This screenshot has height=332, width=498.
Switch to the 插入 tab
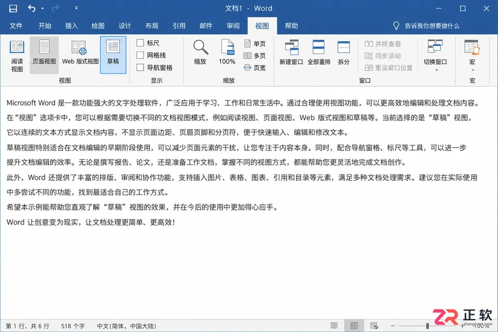72,26
